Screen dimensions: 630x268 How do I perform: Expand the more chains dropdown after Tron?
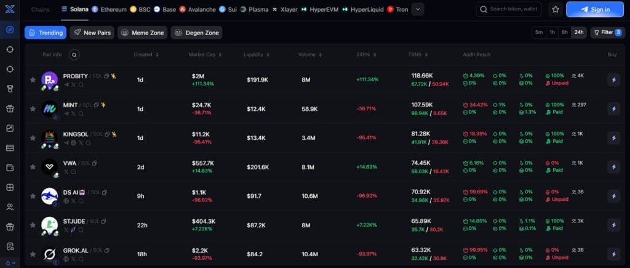pyautogui.click(x=418, y=9)
